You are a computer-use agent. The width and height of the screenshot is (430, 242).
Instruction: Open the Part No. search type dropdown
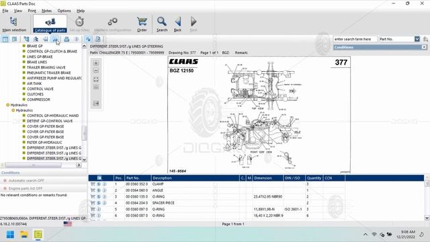click(x=417, y=39)
